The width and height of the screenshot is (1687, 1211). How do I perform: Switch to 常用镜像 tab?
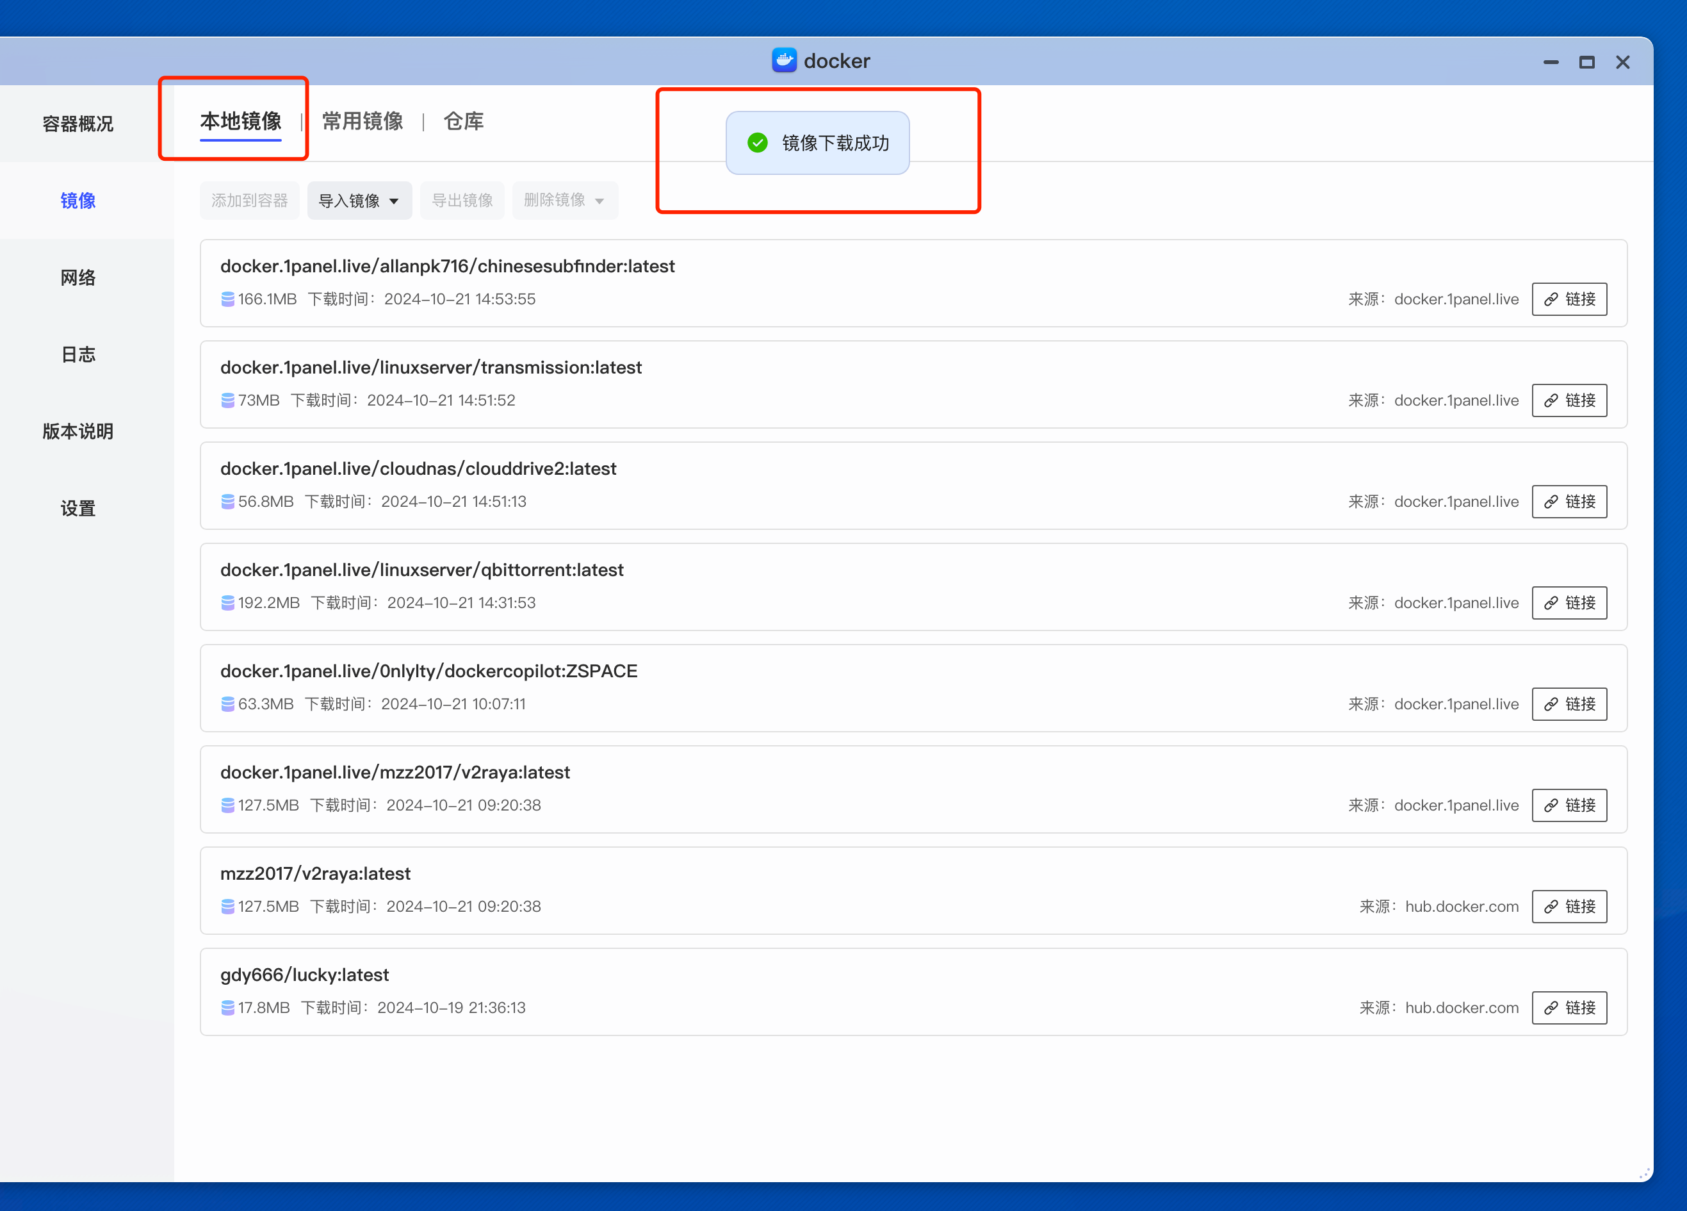point(363,121)
